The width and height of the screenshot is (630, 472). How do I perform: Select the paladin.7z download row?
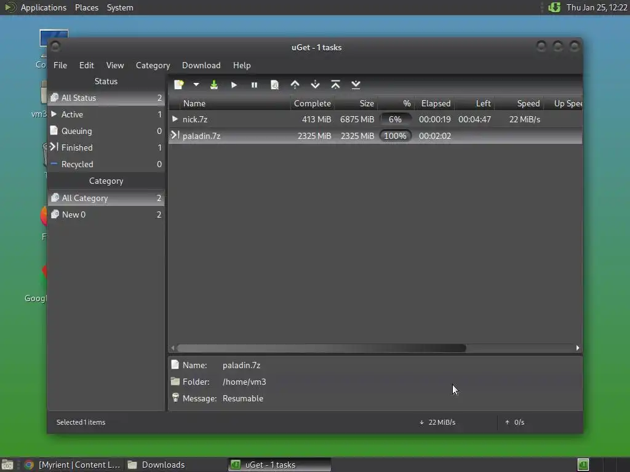(375, 136)
